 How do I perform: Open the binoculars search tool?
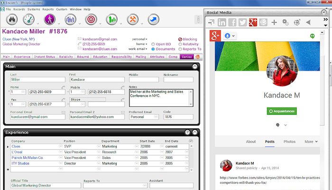(x=12, y=19)
